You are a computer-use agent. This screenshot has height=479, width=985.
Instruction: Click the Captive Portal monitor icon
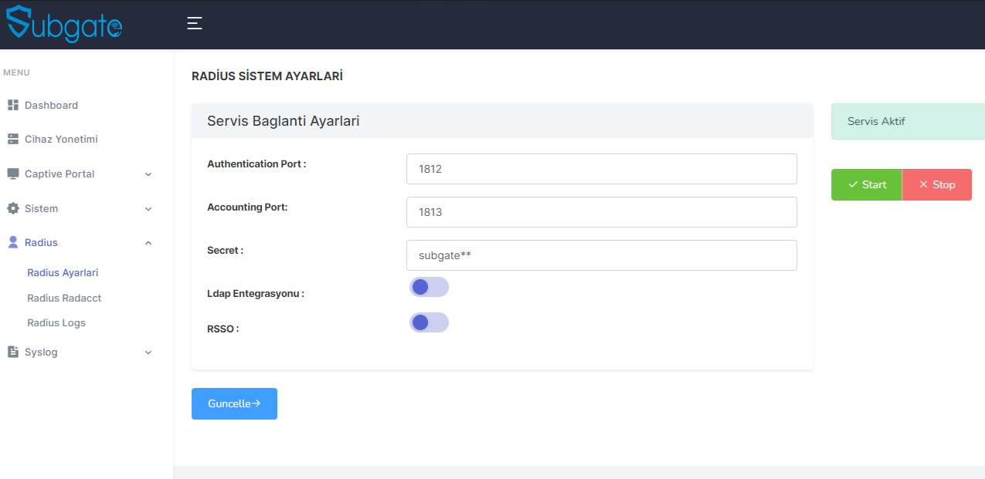click(x=12, y=174)
